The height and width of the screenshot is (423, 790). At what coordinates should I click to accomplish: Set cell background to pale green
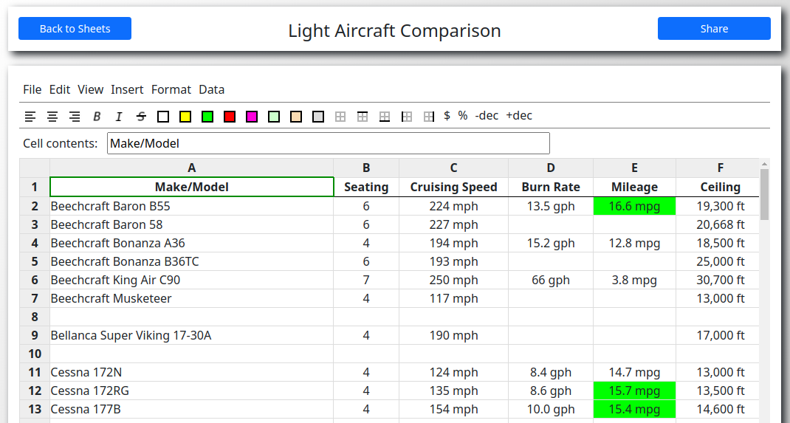[274, 117]
